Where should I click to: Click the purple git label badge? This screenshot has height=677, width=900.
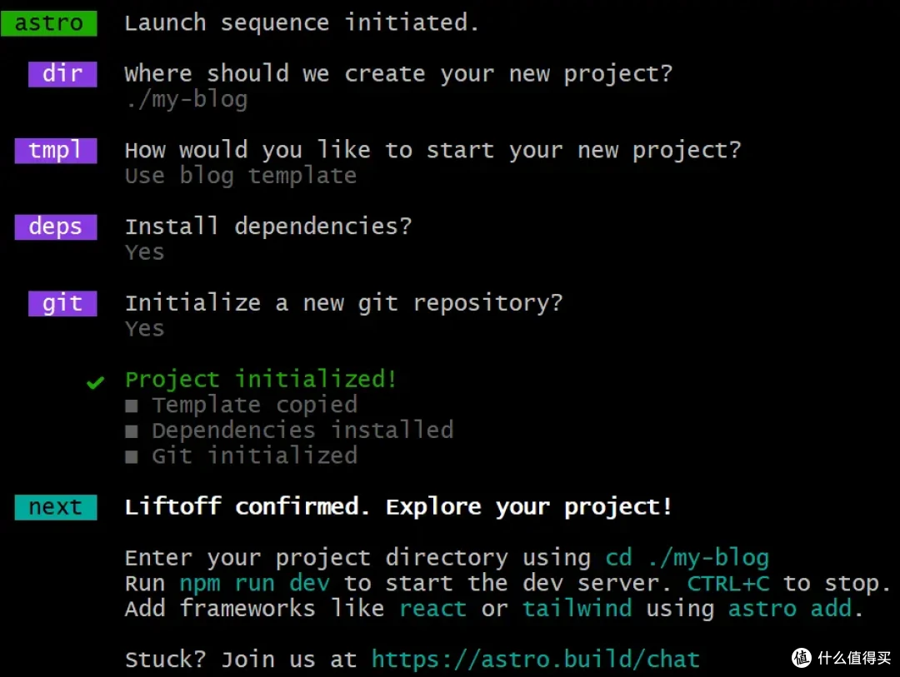62,303
